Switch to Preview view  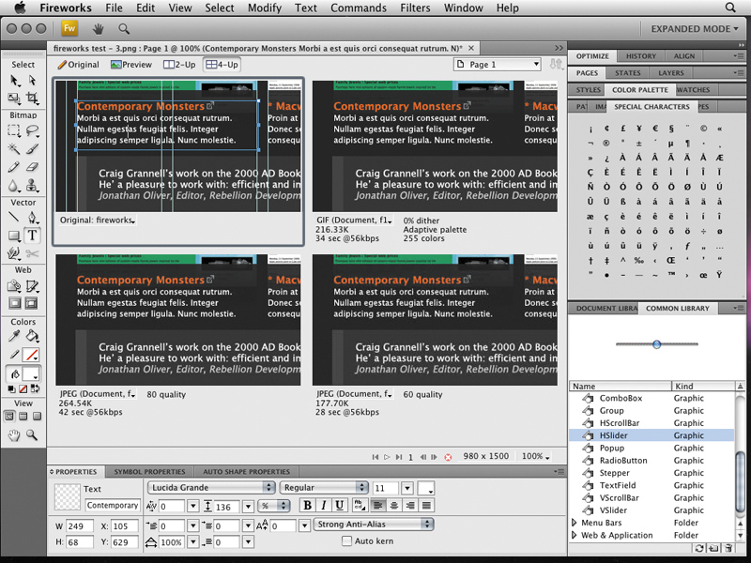coord(130,65)
